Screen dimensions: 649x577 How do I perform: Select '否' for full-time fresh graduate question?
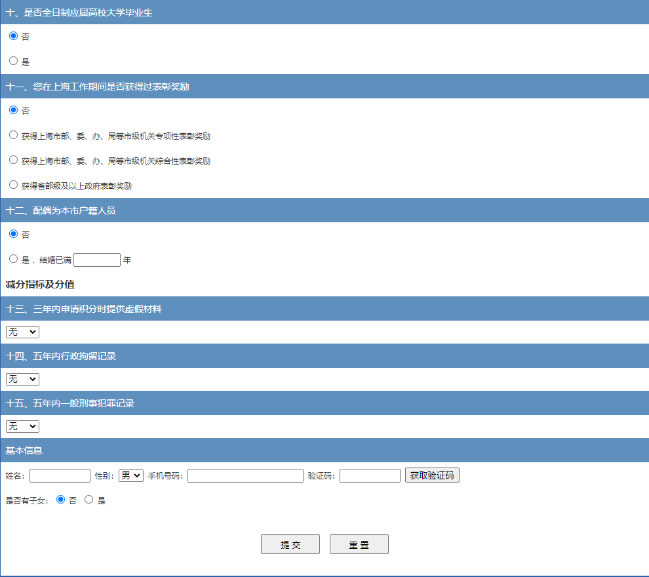point(13,36)
